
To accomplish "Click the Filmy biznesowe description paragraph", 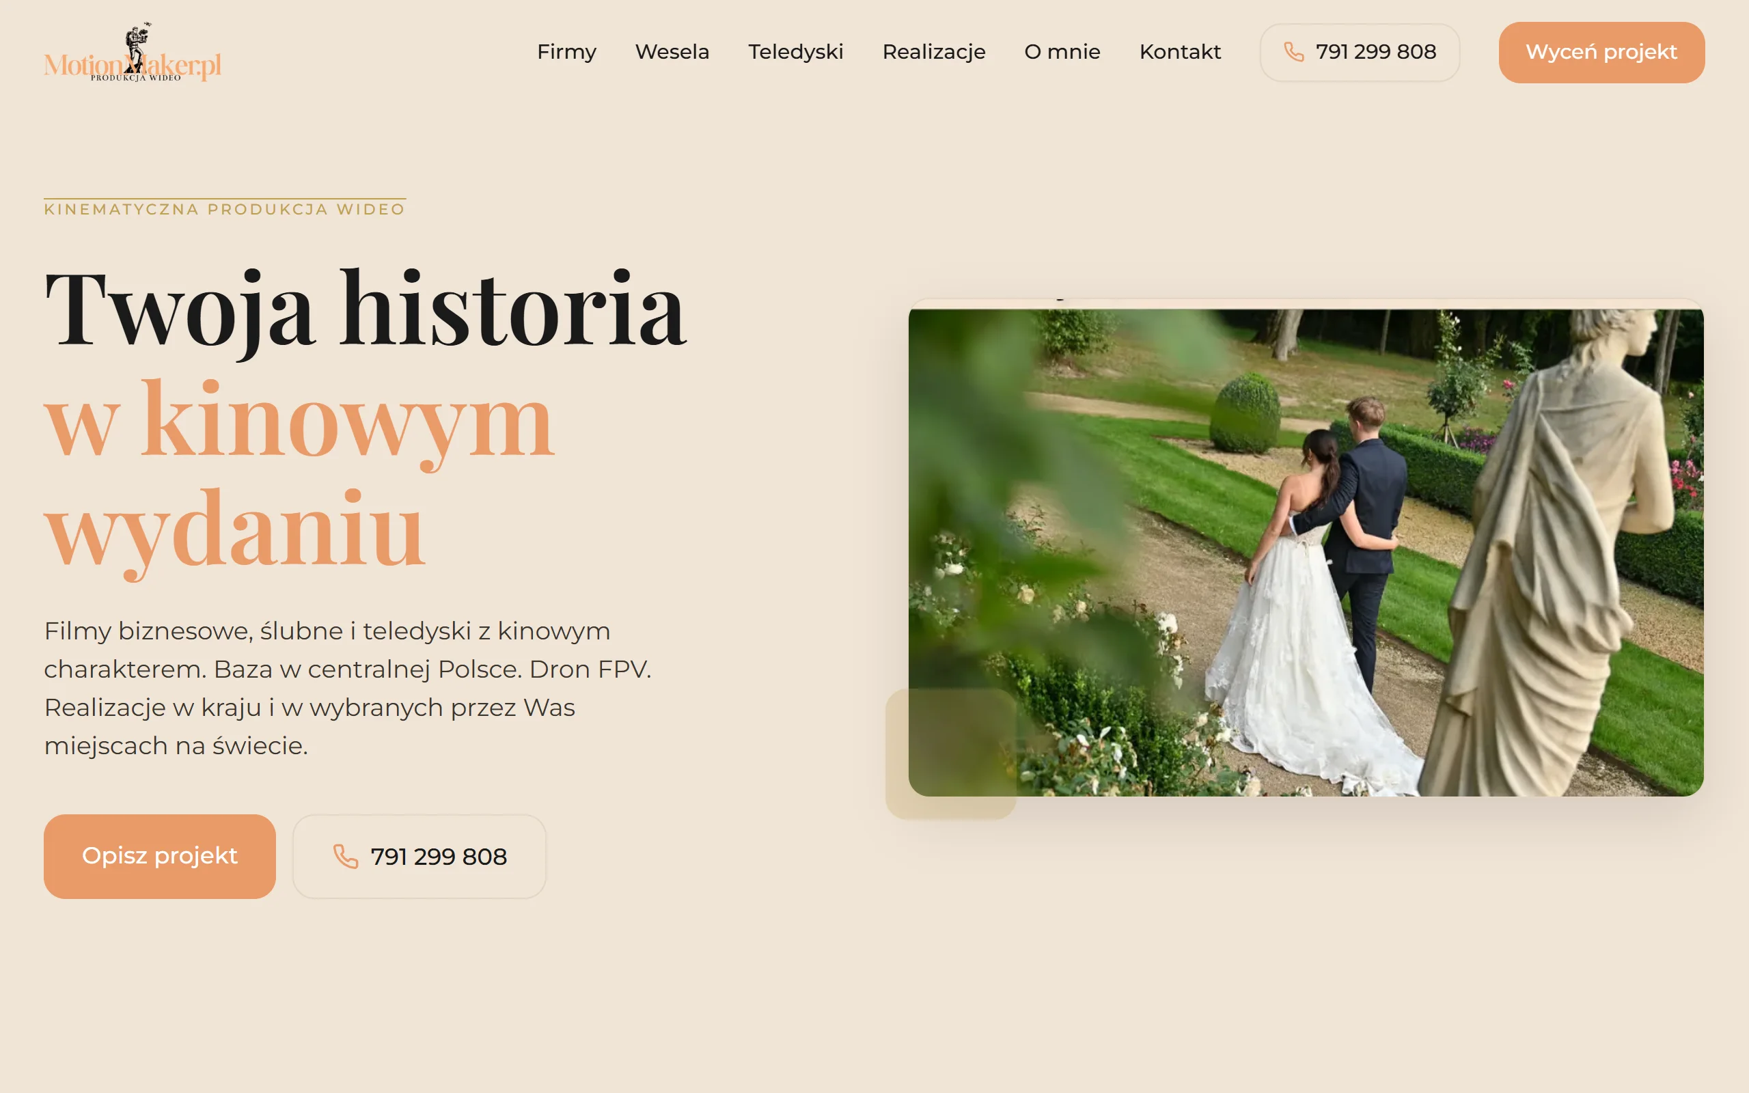I will point(348,688).
